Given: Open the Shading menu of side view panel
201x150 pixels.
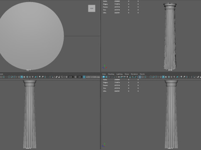Looking at the screenshot, I should click(x=111, y=74).
